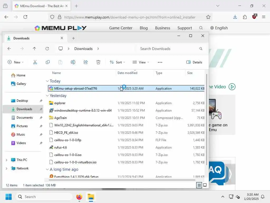The height and width of the screenshot is (203, 270).
Task: Collapse the A long time ago group
Action: pyautogui.click(x=47, y=169)
